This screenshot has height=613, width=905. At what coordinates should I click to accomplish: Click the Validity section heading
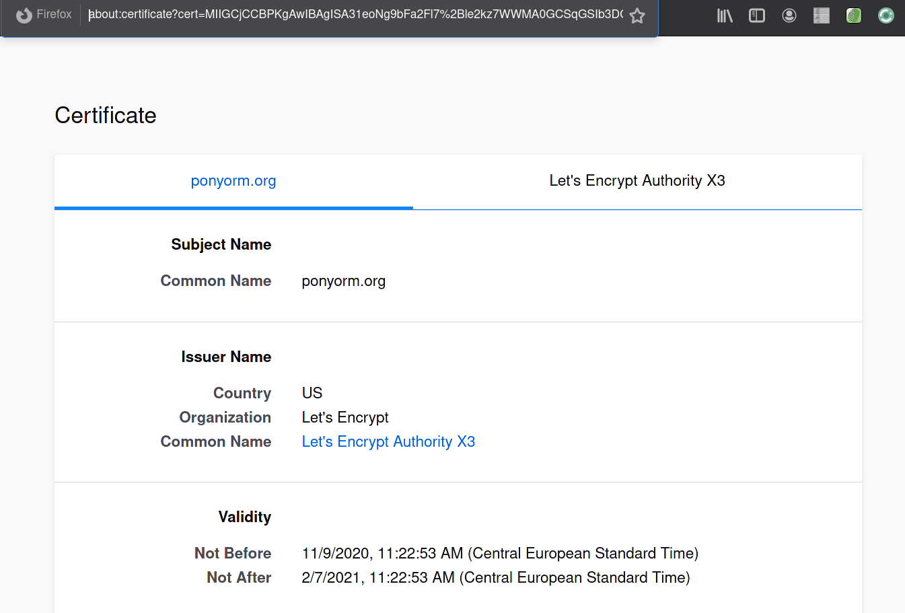click(x=244, y=517)
